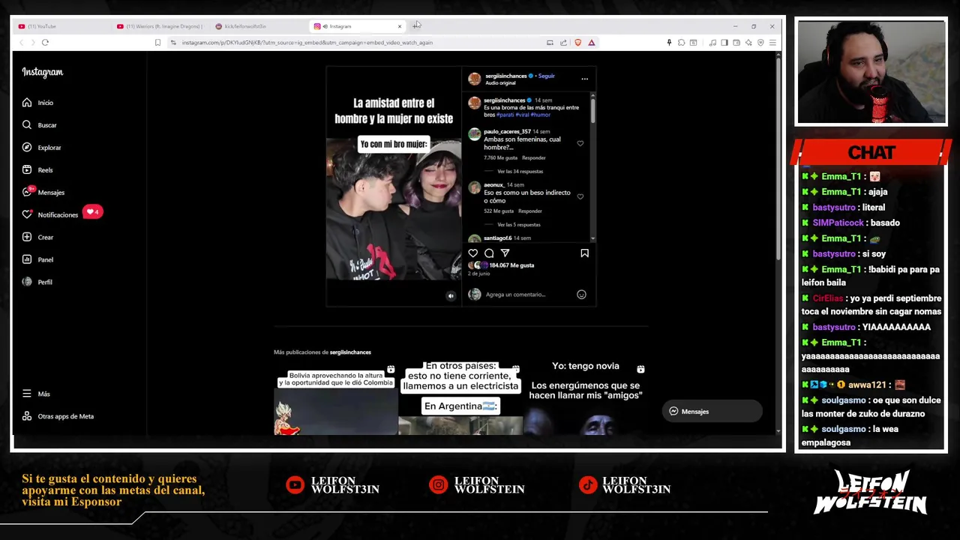Click the #humor hashtag
This screenshot has width=960, height=540.
coord(541,115)
